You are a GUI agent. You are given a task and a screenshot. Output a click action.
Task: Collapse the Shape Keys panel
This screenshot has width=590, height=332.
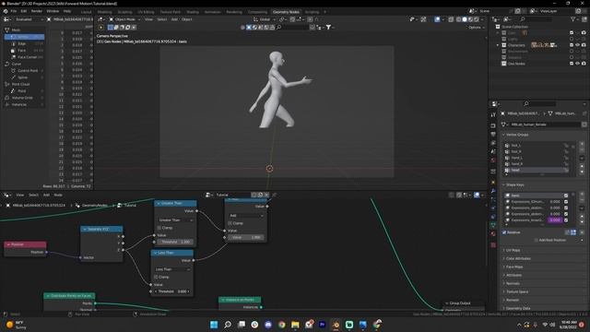tap(514, 185)
